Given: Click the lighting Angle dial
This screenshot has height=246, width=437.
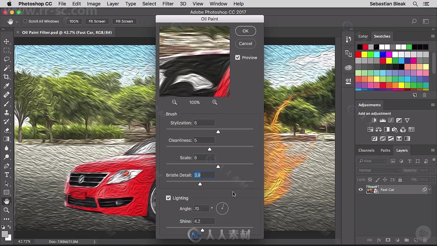Looking at the screenshot, I should 222,208.
